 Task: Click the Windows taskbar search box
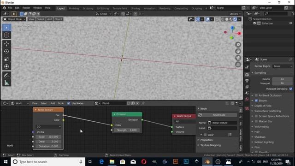tap(48, 162)
